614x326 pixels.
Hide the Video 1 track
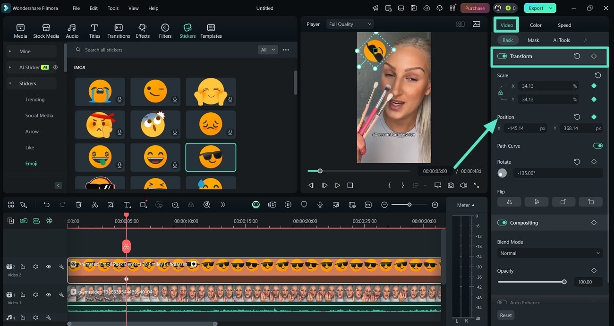coord(48,295)
